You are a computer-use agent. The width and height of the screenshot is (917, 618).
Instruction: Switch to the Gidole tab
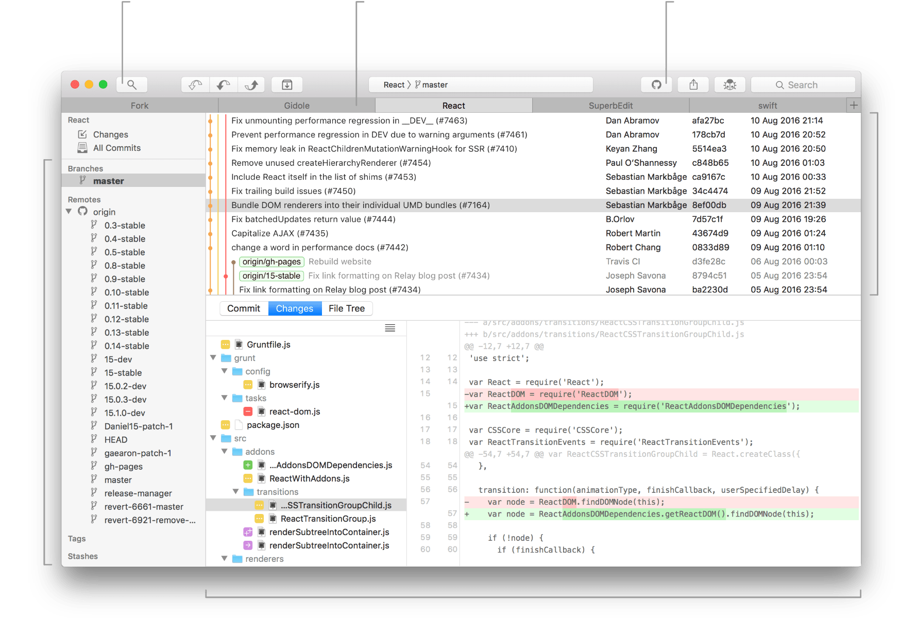point(297,105)
